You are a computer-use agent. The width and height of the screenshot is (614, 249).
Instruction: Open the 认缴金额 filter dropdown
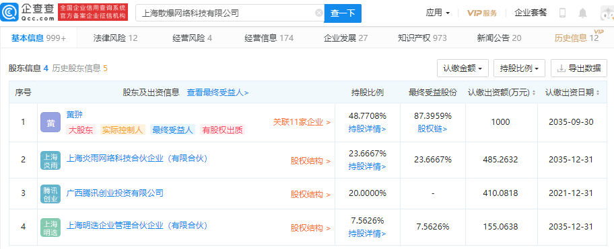(x=463, y=68)
